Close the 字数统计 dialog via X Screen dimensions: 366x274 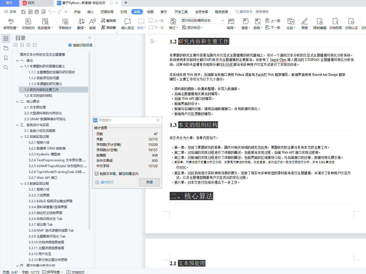tap(158, 120)
